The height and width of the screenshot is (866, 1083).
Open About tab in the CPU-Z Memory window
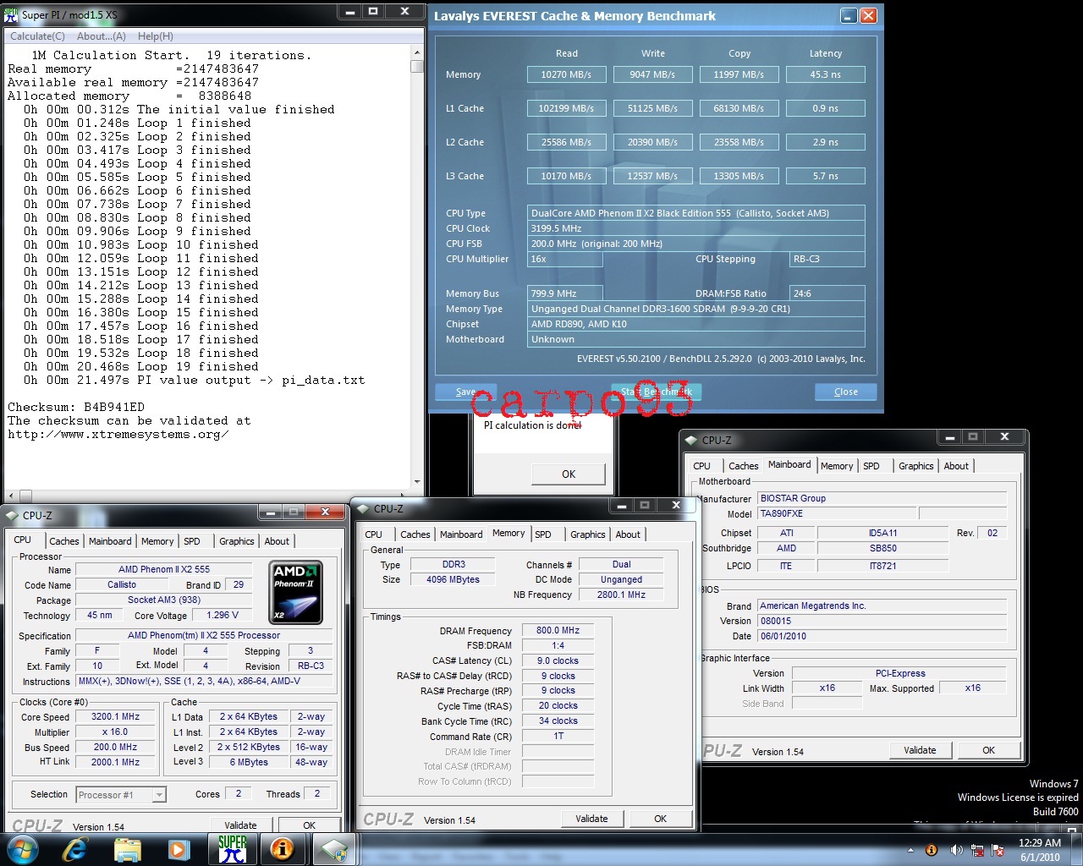point(628,534)
